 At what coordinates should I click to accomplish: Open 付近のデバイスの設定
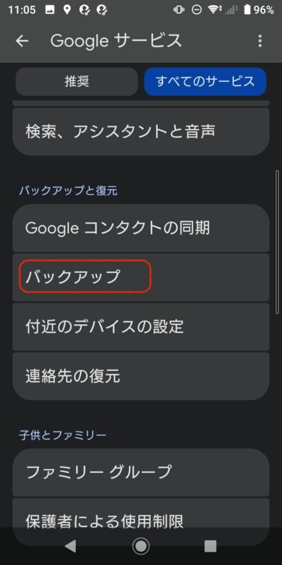click(x=141, y=327)
